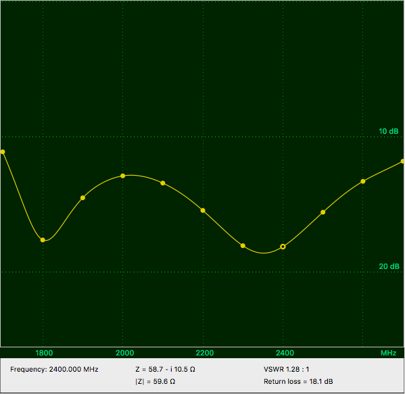Viewport: 405px width, 394px height.
Task: Select the data point at 2100 MHz
Action: click(163, 183)
